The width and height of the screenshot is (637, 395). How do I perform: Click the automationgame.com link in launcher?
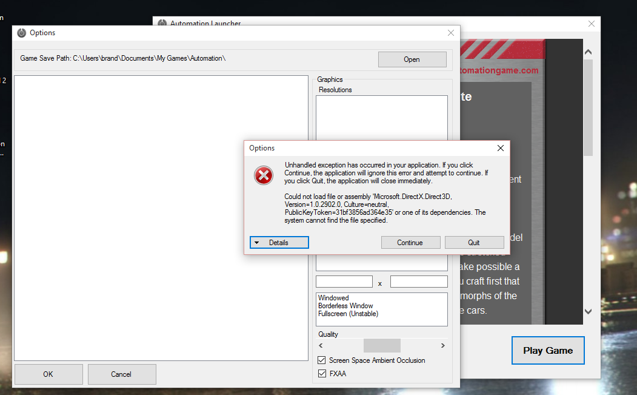[499, 70]
